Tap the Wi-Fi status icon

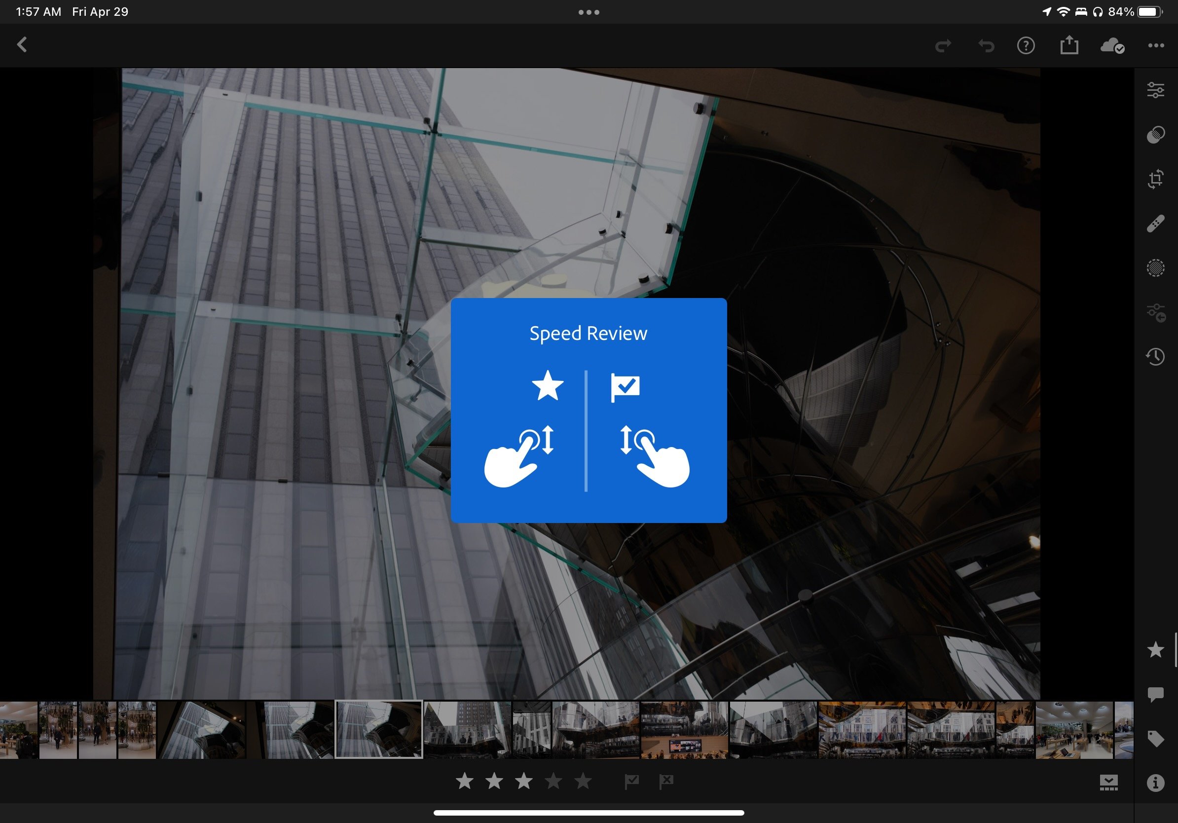point(1063,12)
